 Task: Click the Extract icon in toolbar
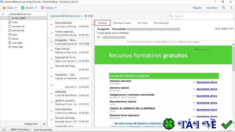tap(43, 8)
